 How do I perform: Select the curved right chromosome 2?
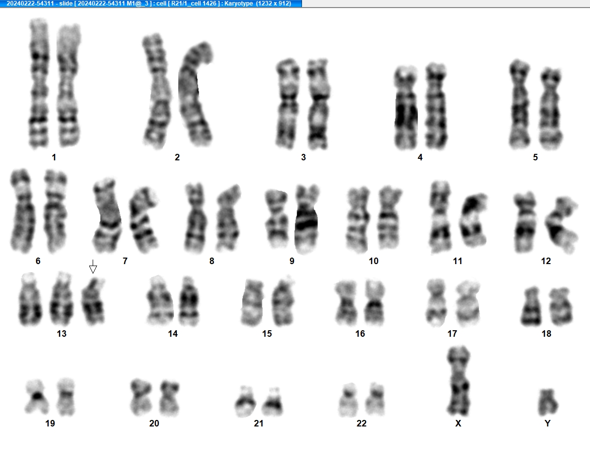click(195, 94)
